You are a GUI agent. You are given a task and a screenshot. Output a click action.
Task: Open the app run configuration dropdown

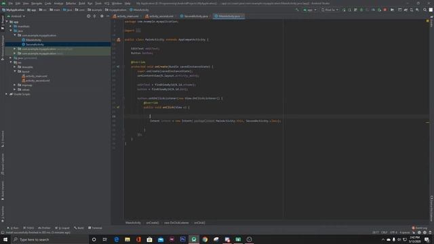point(310,10)
